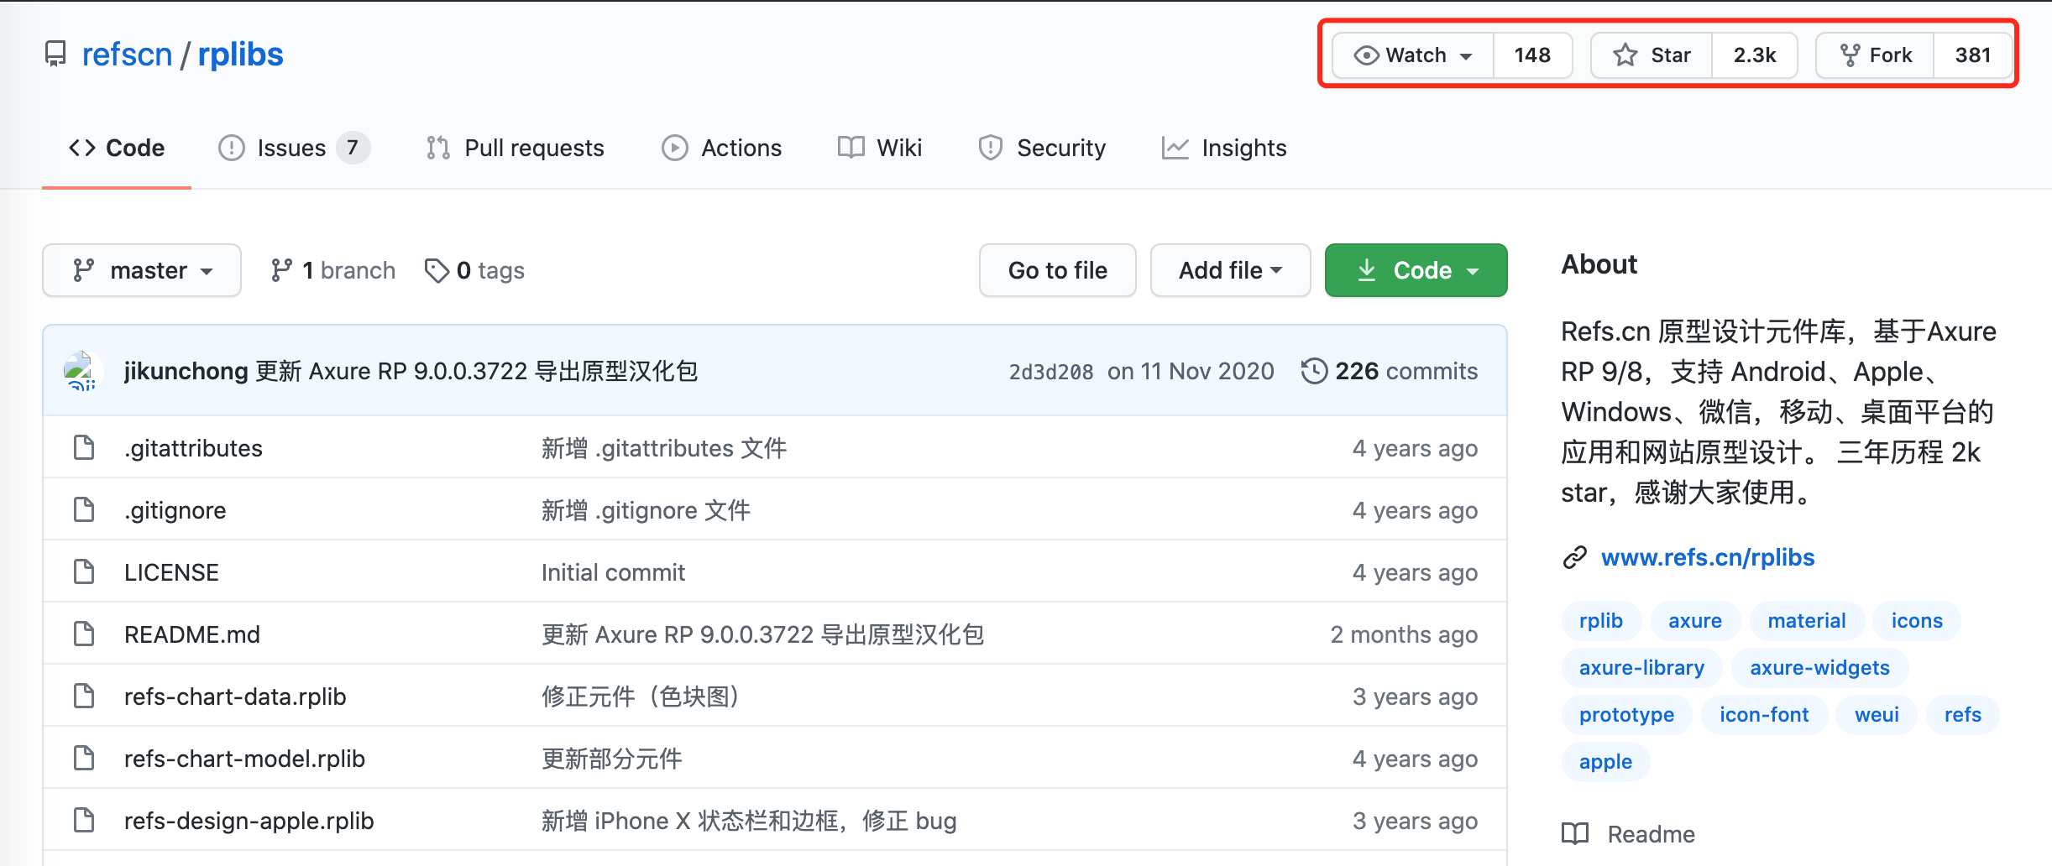Open refs-chart-model.rplib file
The height and width of the screenshot is (866, 2052).
[x=244, y=759]
